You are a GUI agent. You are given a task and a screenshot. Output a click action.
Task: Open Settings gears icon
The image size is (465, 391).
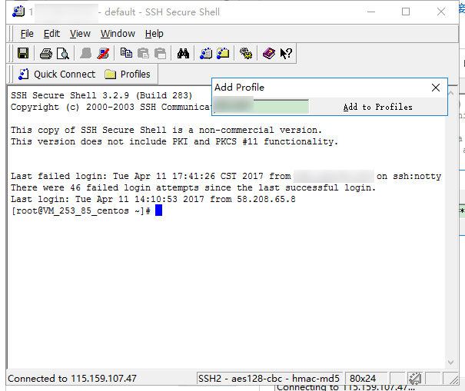(246, 54)
